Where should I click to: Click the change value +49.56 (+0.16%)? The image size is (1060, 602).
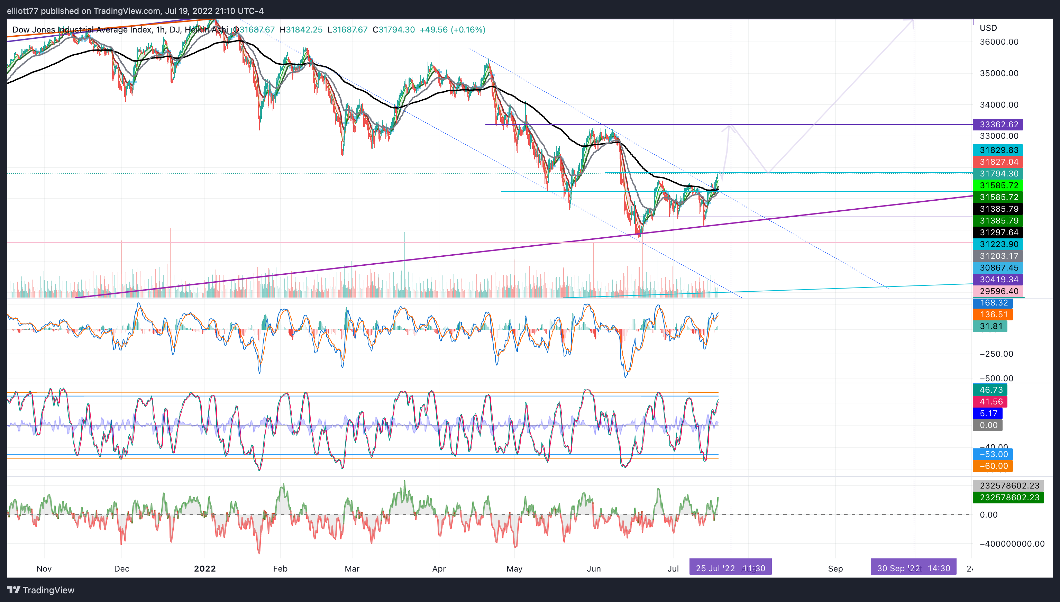pos(452,30)
